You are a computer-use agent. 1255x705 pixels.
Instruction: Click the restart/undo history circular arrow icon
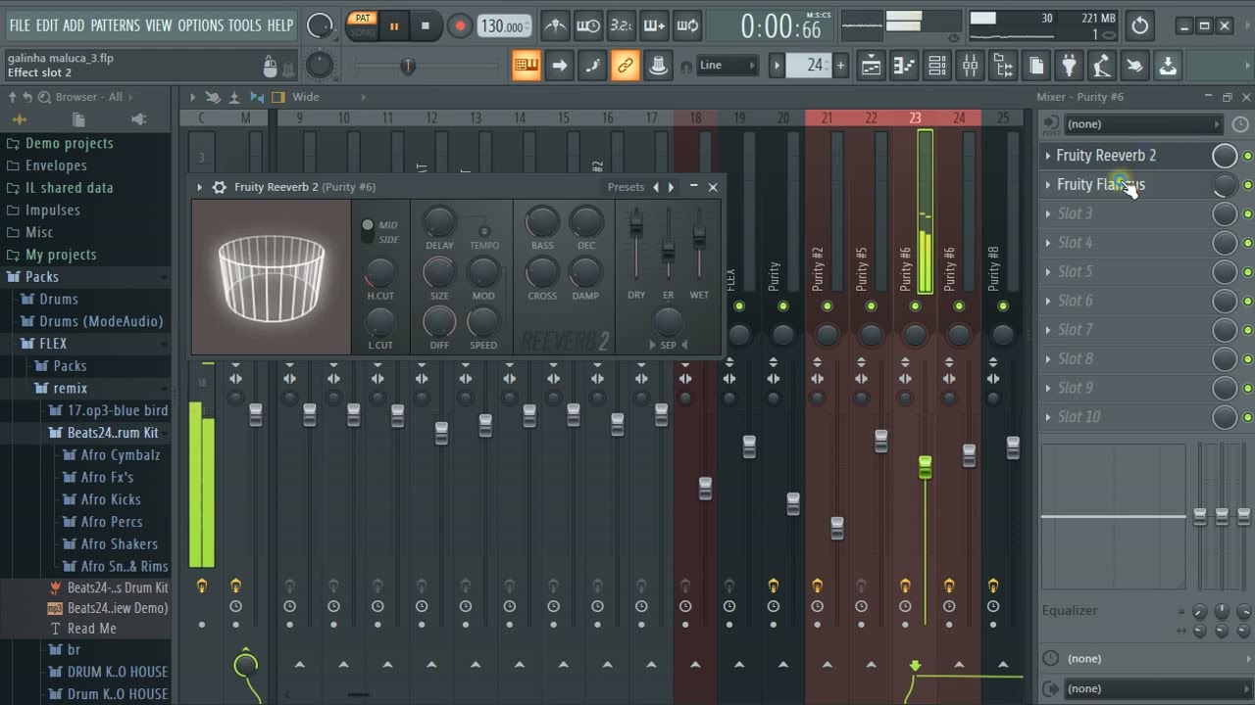(1139, 26)
